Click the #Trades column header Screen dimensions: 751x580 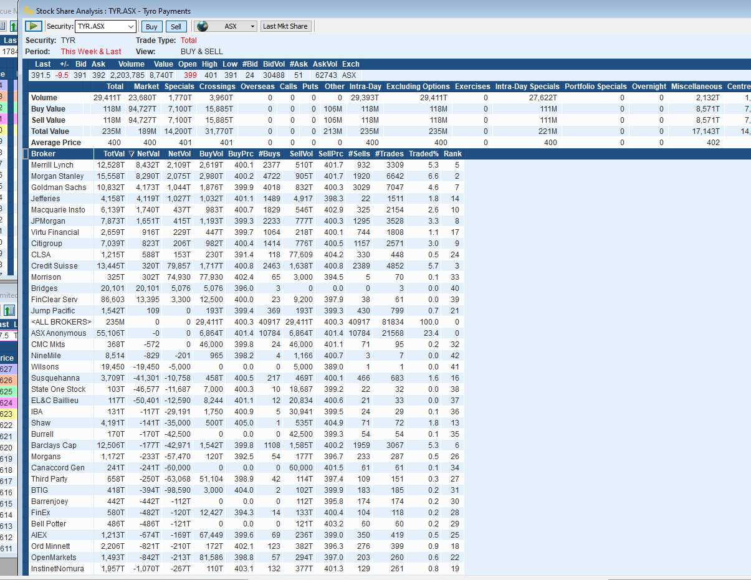coord(390,154)
